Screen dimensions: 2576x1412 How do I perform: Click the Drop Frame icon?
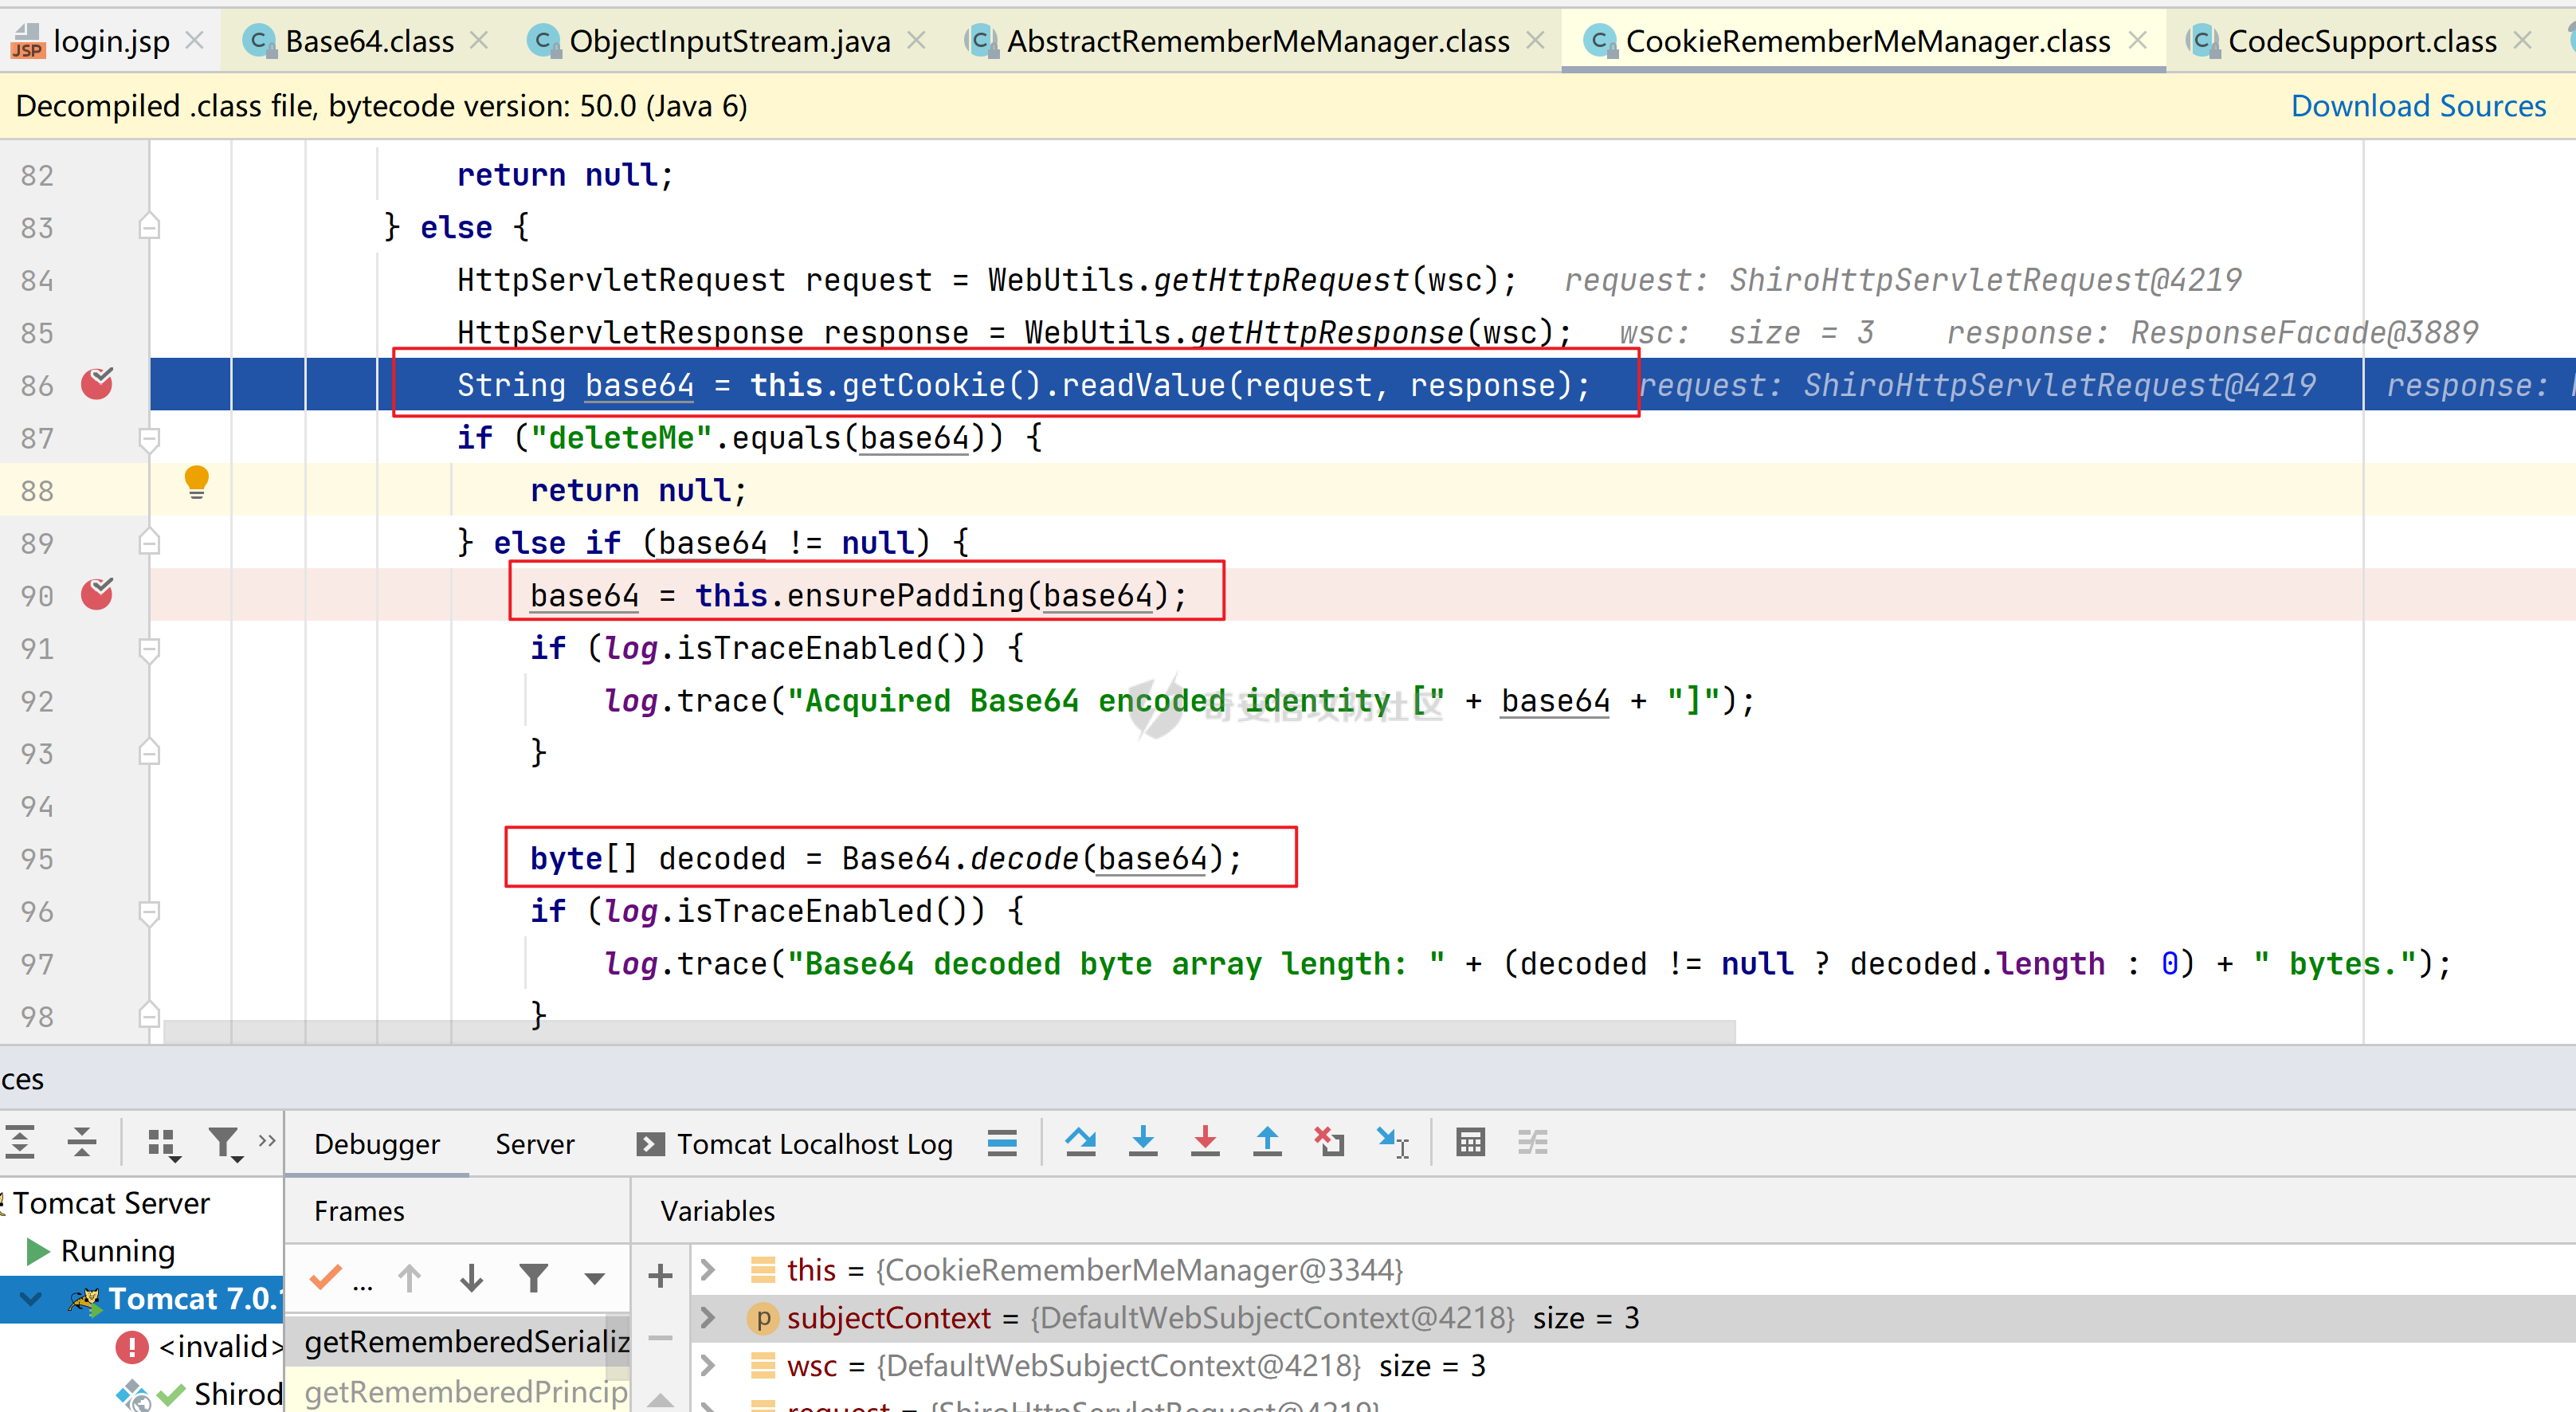click(1329, 1142)
